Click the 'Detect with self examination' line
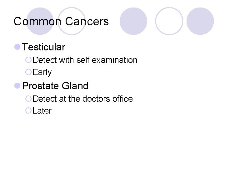This screenshot has width=225, height=169. [85, 60]
